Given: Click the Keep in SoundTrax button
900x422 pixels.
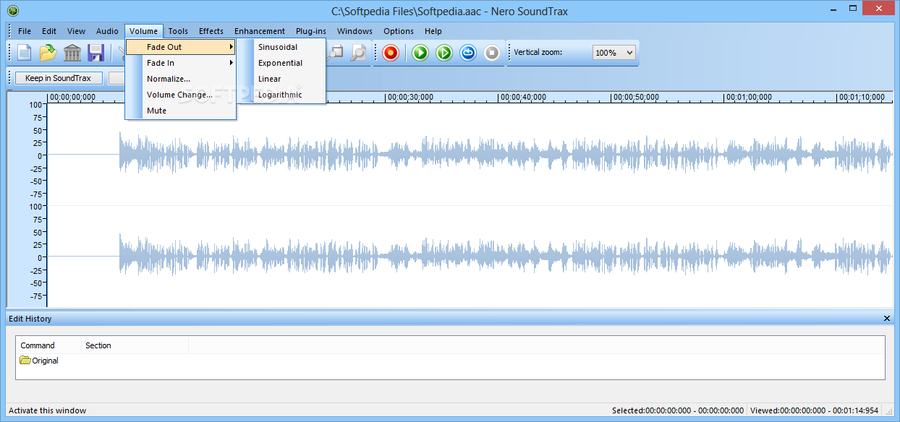Looking at the screenshot, I should pyautogui.click(x=59, y=78).
